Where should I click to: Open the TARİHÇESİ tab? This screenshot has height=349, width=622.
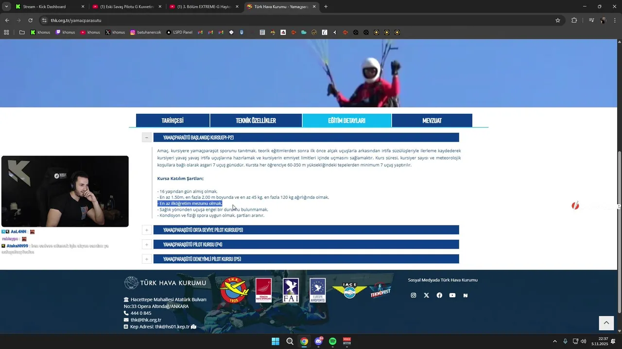point(173,120)
